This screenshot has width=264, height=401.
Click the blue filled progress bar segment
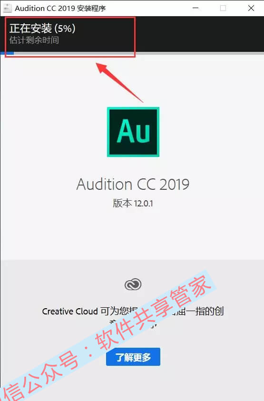(x=7, y=53)
